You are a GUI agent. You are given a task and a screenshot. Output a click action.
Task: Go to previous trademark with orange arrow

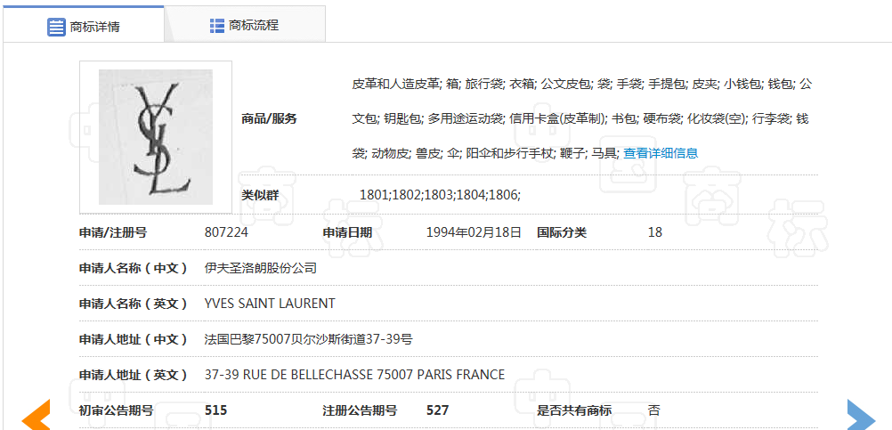click(36, 415)
